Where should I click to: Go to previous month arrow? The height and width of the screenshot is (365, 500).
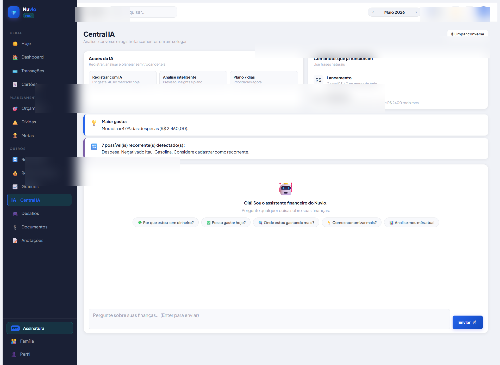click(x=373, y=12)
